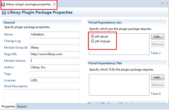Click the Liferay Plugin Package Properties header icon
The image size is (169, 110).
click(4, 12)
